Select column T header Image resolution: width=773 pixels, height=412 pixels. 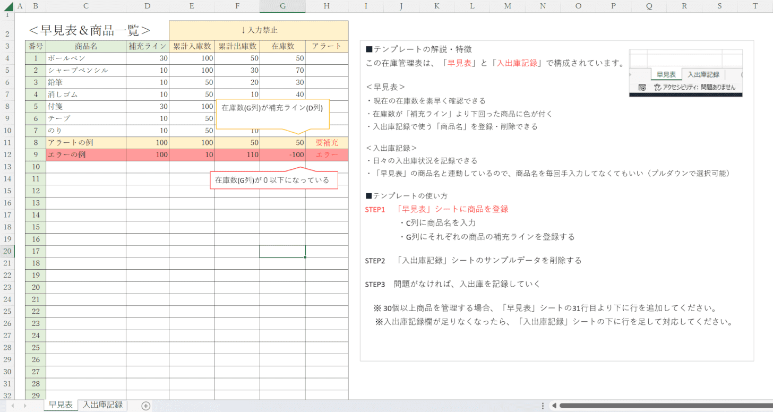[755, 6]
